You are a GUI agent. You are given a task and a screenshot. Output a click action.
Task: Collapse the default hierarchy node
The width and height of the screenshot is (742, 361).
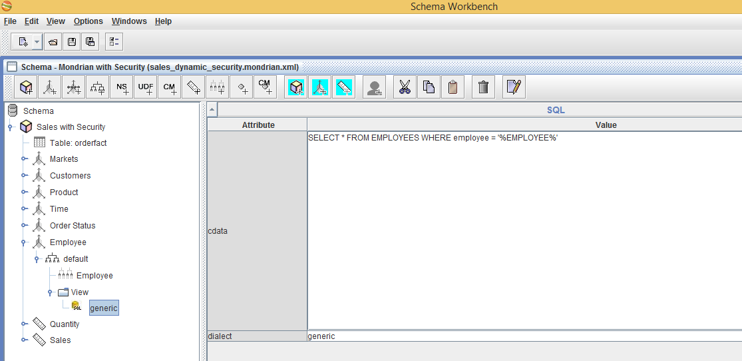coord(37,259)
